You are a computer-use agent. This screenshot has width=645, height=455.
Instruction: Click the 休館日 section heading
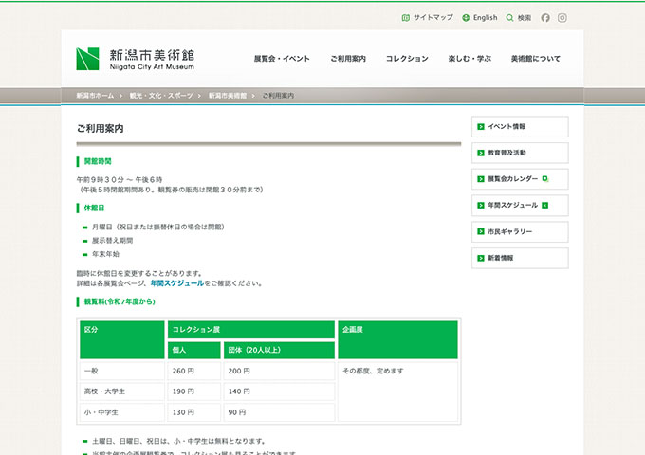click(94, 208)
